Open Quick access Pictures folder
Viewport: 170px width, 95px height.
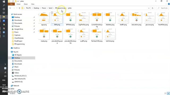coord(17,26)
